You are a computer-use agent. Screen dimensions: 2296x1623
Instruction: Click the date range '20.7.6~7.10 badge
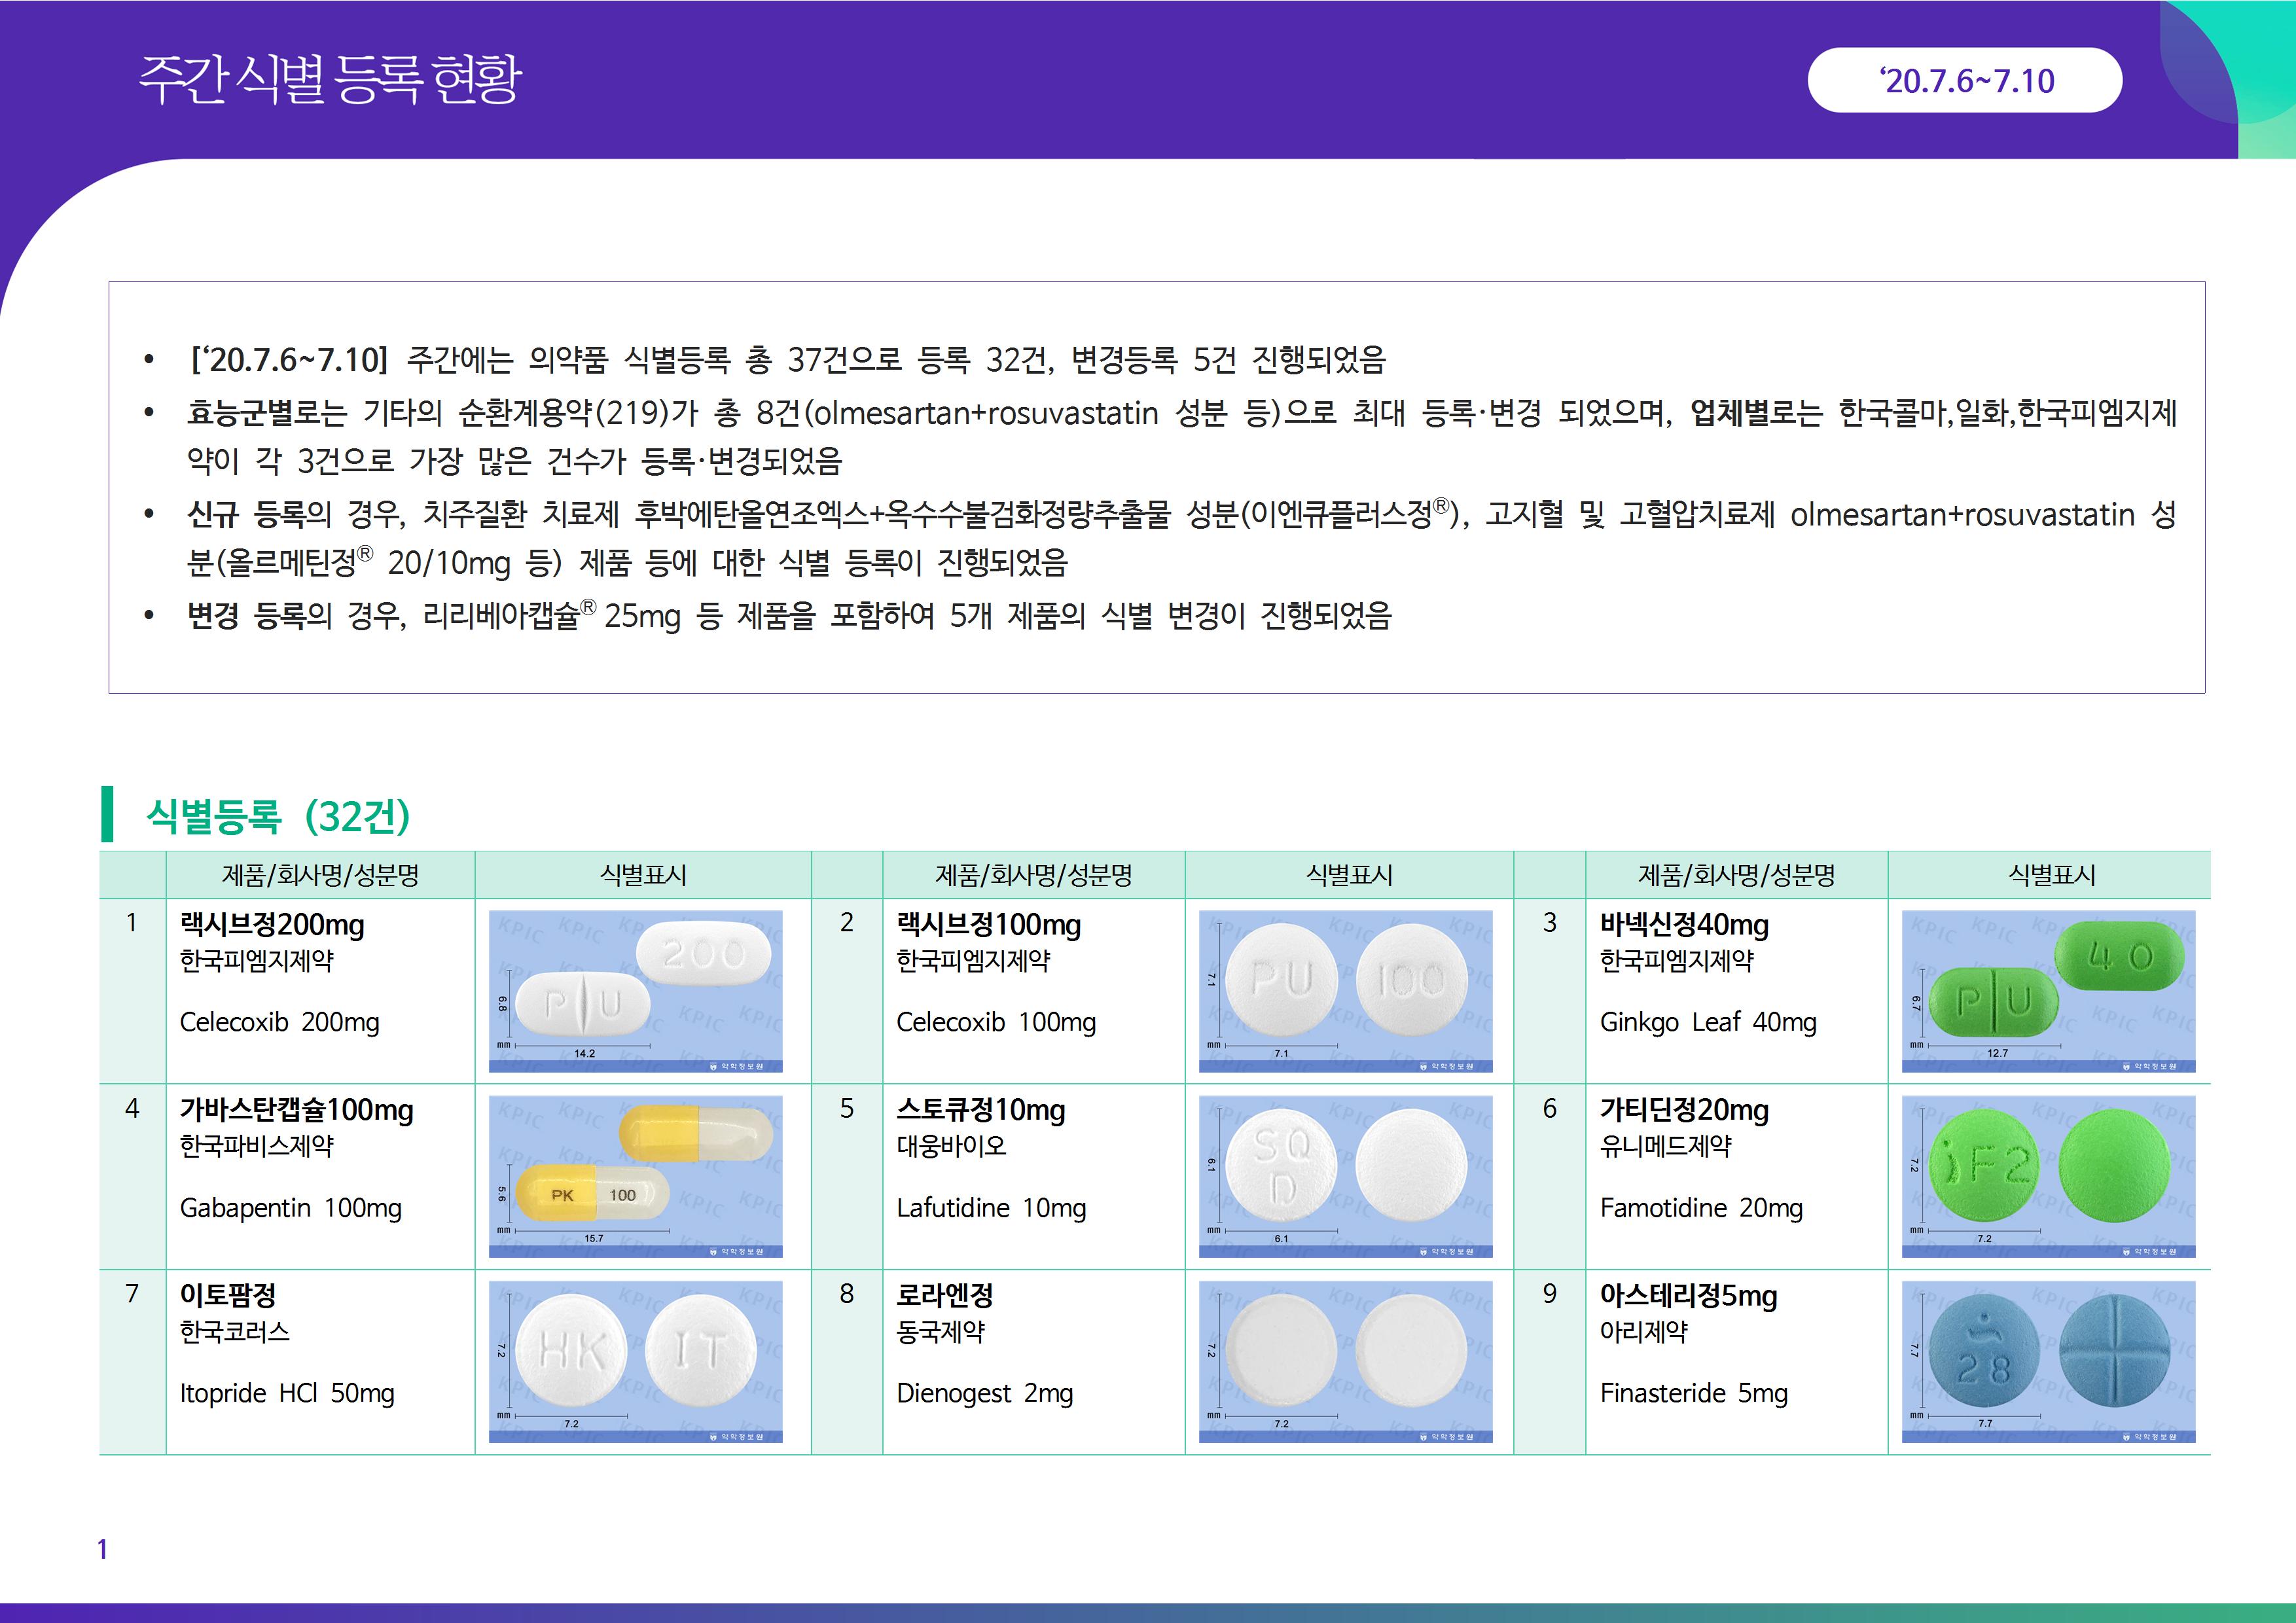(x=1964, y=80)
